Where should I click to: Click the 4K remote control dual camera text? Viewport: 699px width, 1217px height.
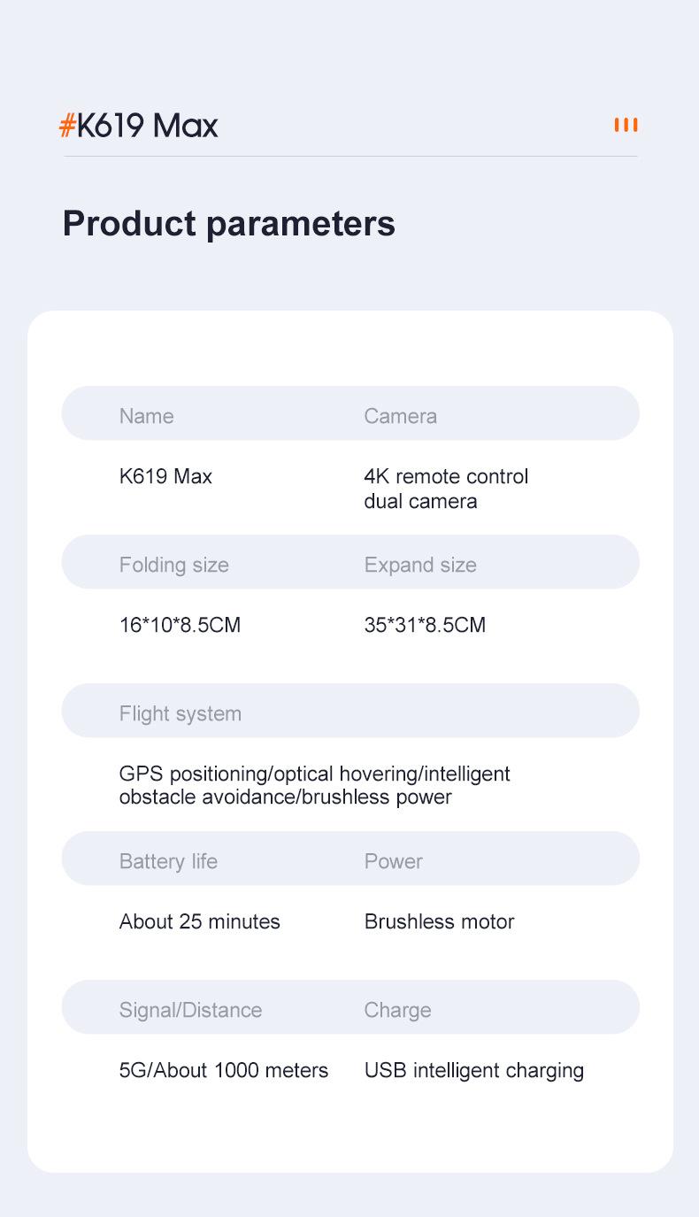click(446, 489)
